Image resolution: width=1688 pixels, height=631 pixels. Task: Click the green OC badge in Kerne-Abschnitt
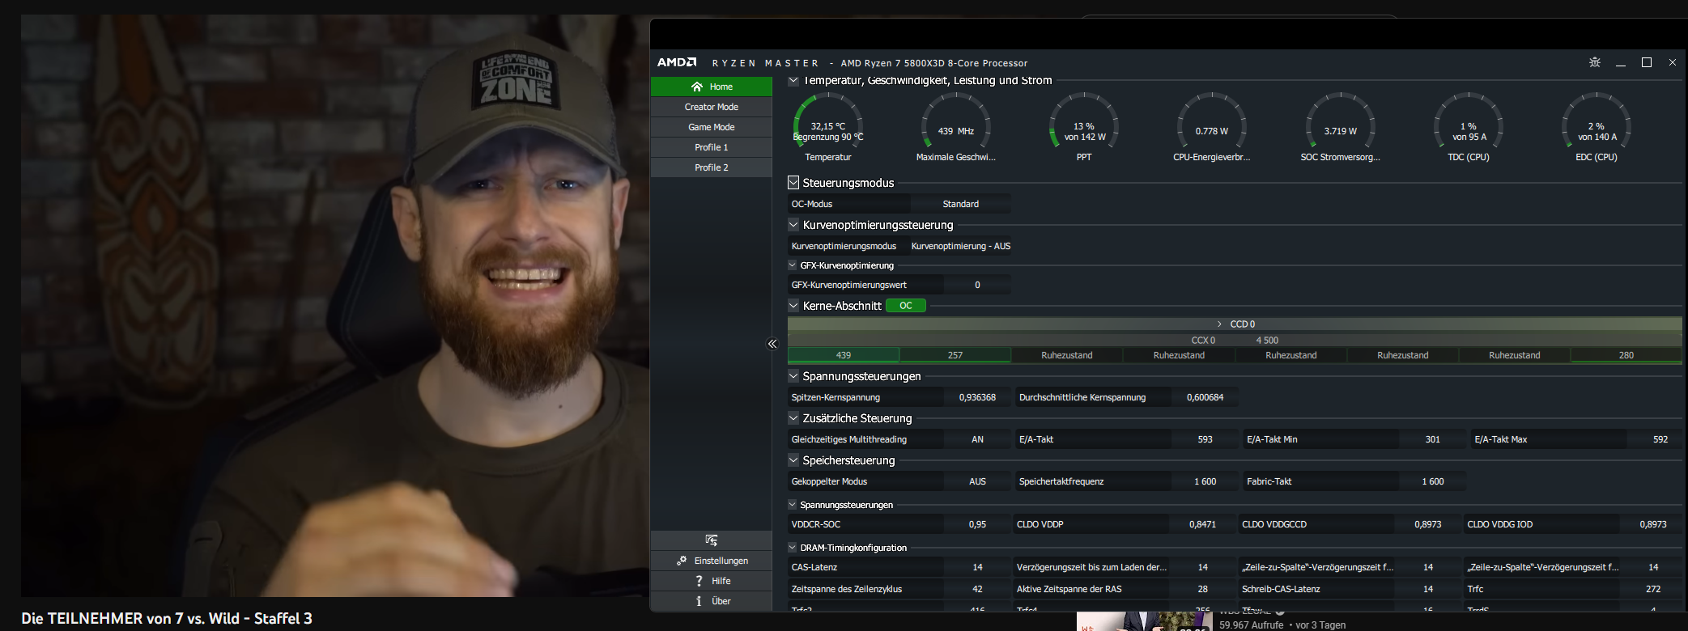click(x=906, y=306)
